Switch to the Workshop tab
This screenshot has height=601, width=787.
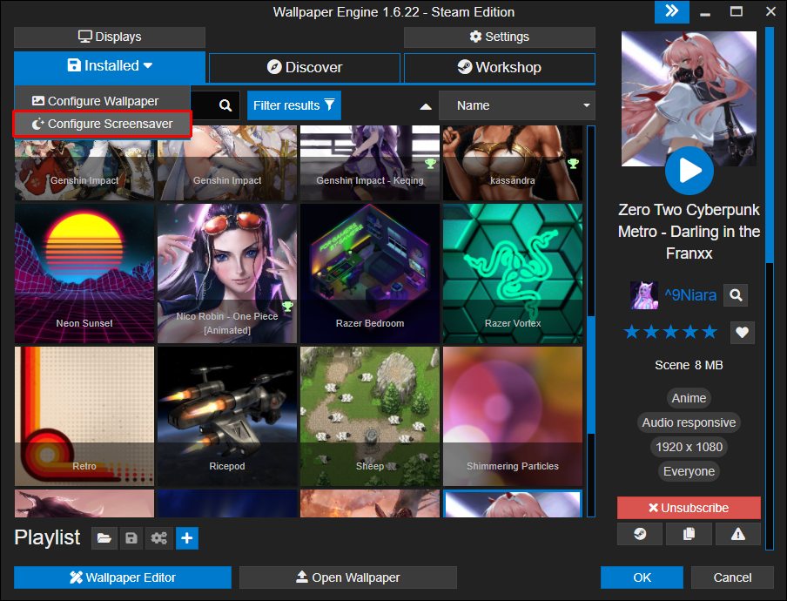click(x=500, y=67)
